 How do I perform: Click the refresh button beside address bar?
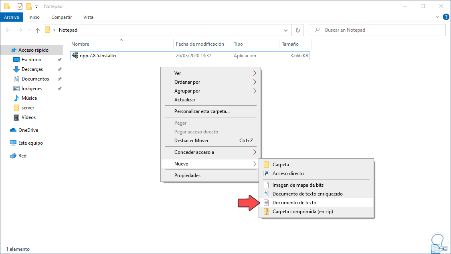pyautogui.click(x=297, y=30)
